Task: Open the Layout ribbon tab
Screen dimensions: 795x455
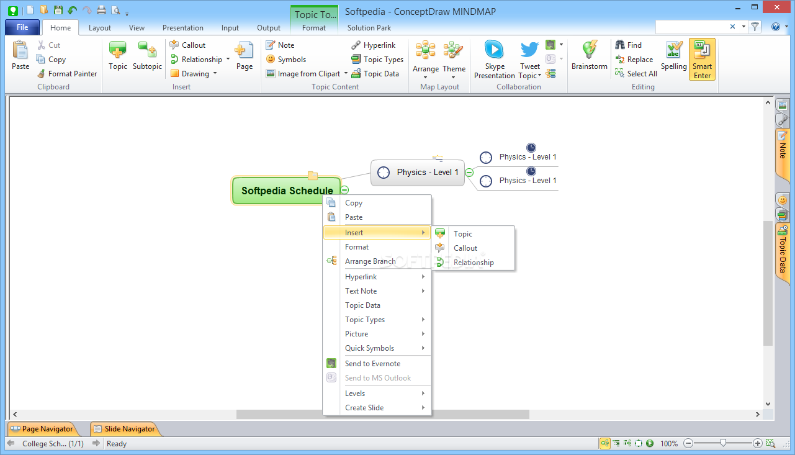Action: [100, 27]
